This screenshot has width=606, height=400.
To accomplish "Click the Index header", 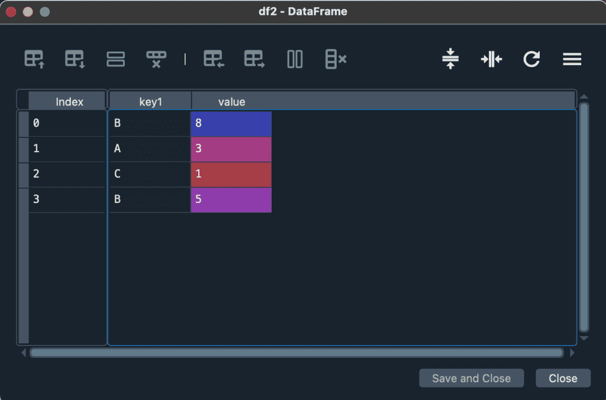I will tap(67, 102).
